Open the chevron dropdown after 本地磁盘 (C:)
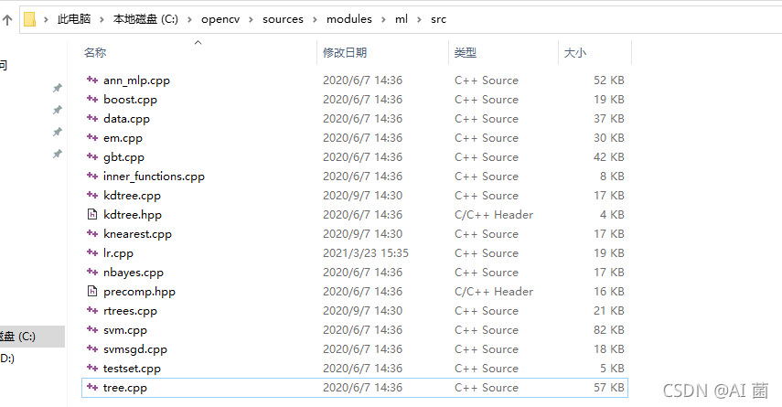 (189, 19)
